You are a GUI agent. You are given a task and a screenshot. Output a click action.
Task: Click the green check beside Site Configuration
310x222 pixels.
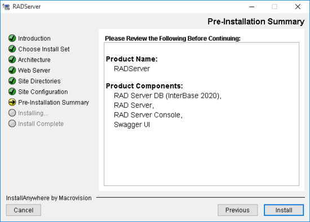(12, 92)
